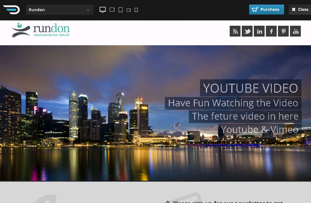Click the rundon underconstruction logo
Viewport: 311px width, 203px height.
click(x=41, y=30)
